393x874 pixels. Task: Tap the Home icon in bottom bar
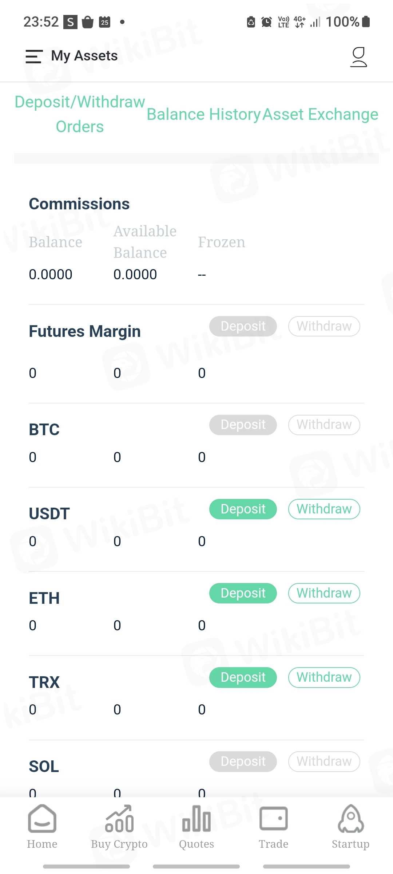(42, 819)
